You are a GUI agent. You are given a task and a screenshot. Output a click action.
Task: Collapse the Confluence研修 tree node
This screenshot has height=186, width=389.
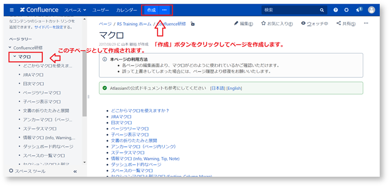[x=10, y=47]
